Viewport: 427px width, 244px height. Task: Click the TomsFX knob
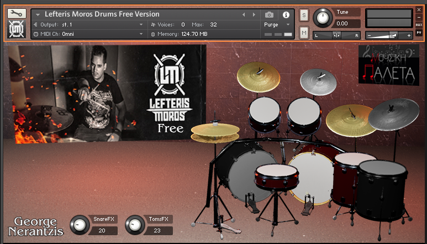coord(135,225)
